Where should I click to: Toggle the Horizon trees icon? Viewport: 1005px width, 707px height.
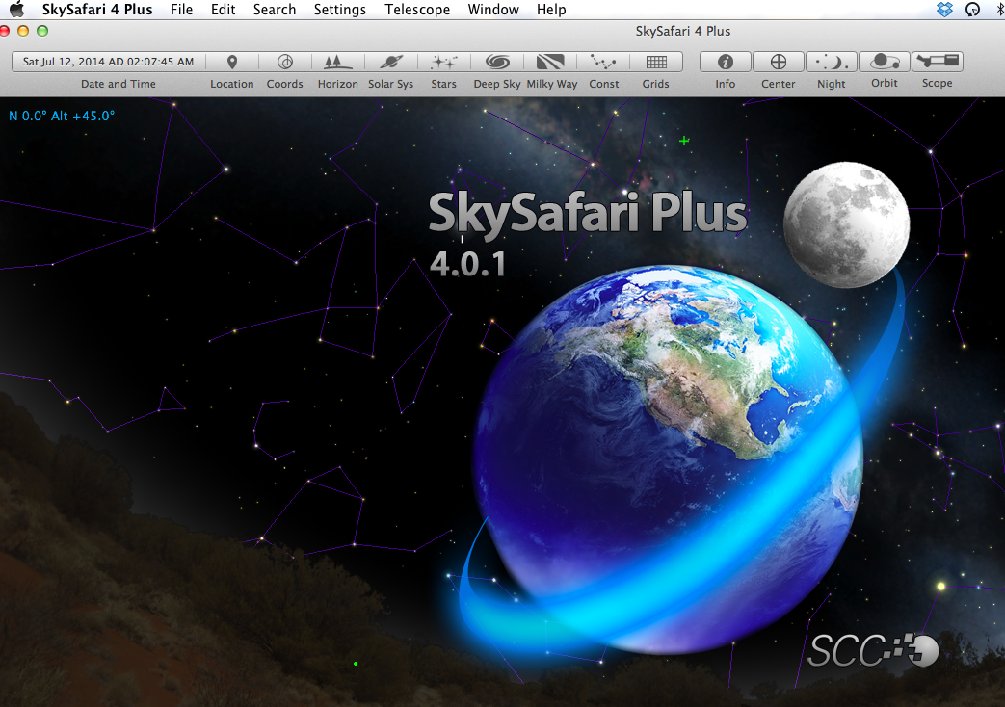(338, 62)
